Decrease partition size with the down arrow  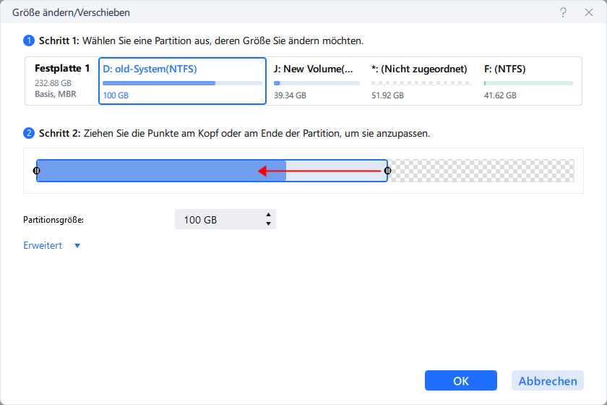click(268, 223)
